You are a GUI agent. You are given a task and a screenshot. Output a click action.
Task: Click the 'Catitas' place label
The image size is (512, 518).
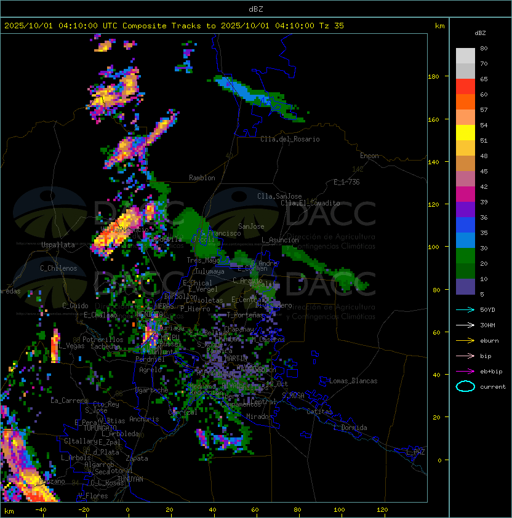pyautogui.click(x=319, y=412)
